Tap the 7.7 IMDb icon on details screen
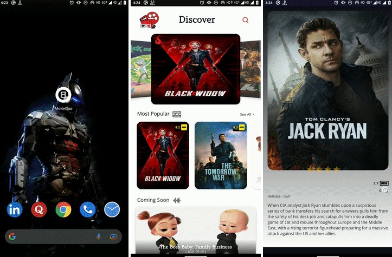Screen dimensions: 392x257 pos(384,183)
